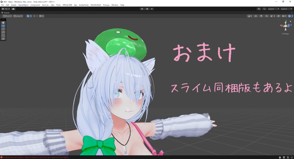Switch to the Scene tab
294x159 pixels.
(5, 13)
